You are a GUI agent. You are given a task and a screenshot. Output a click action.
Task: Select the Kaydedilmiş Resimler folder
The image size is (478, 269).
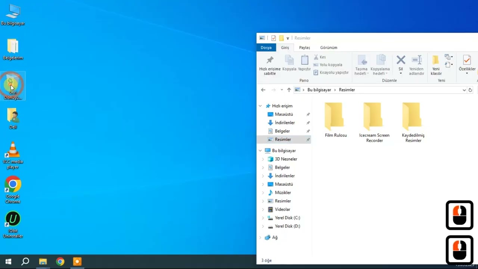click(x=413, y=122)
